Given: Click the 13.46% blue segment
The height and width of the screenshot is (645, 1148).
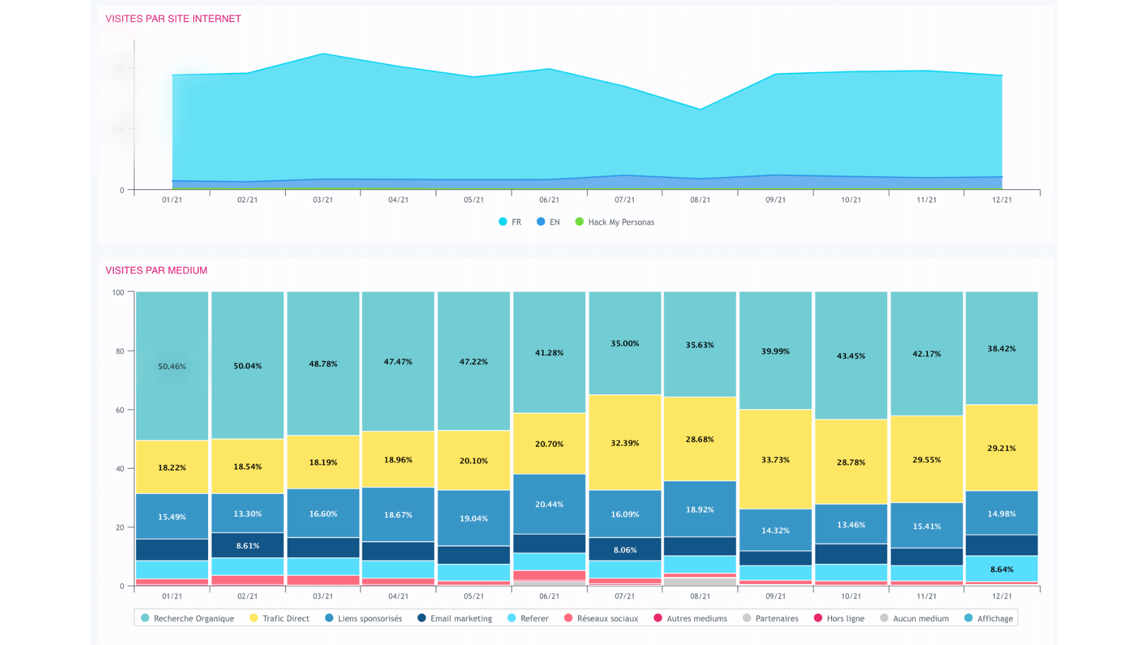Looking at the screenshot, I should coord(851,524).
